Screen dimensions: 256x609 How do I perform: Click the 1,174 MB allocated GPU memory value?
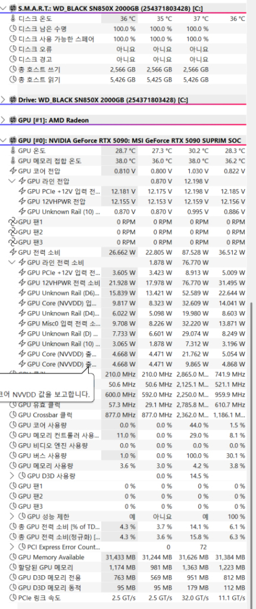123,567
